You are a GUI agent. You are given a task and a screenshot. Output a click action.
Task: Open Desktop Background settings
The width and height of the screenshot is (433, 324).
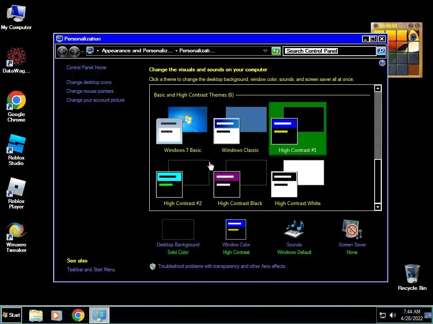pos(178,237)
